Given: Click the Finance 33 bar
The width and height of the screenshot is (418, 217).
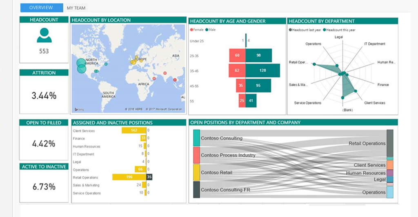Looking at the screenshot, I should (143, 138).
